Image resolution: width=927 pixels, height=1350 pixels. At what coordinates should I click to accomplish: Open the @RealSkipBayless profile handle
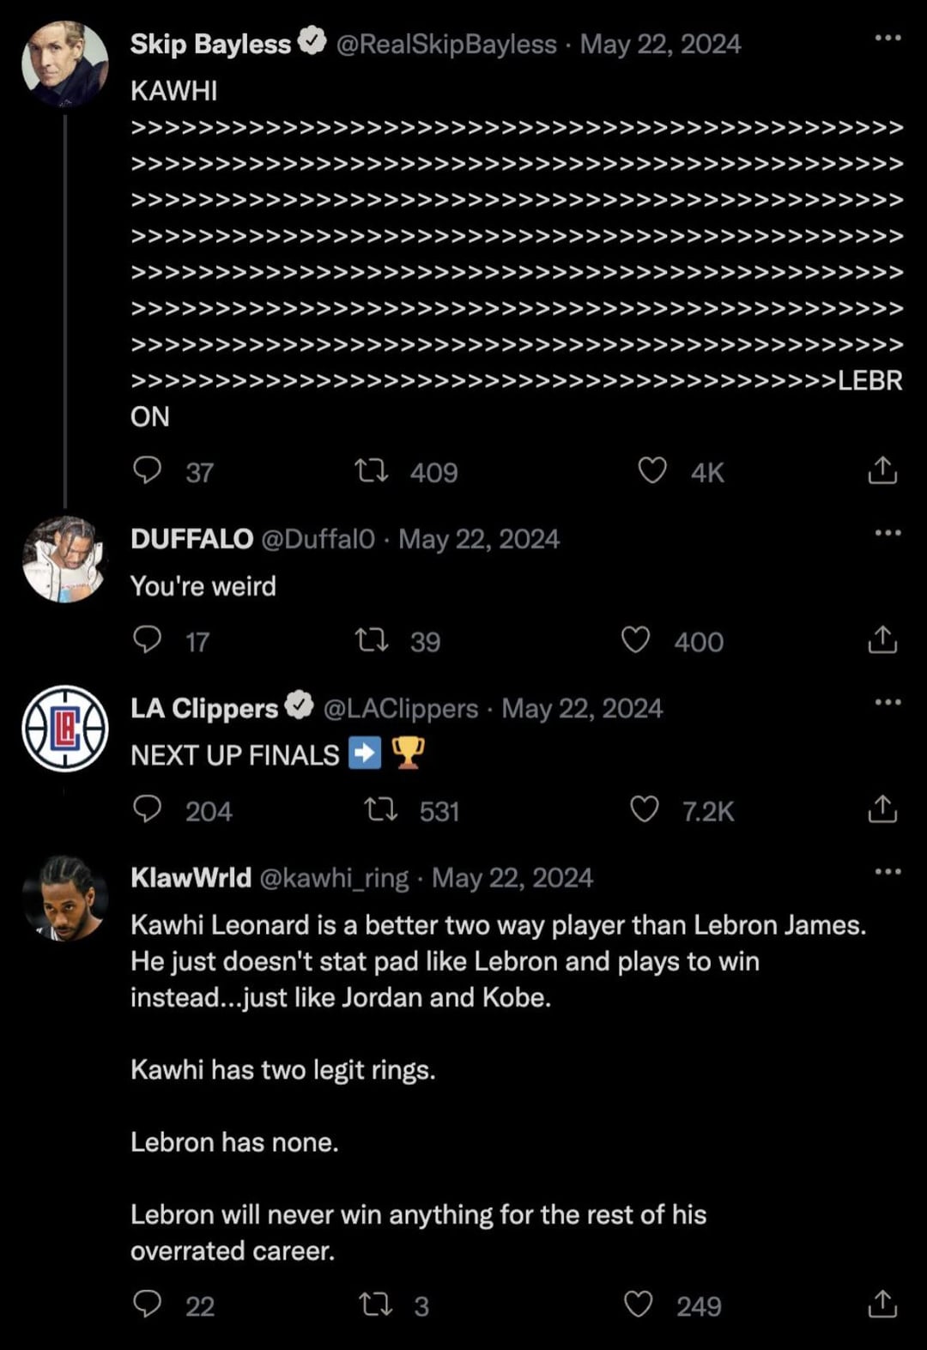click(x=446, y=45)
